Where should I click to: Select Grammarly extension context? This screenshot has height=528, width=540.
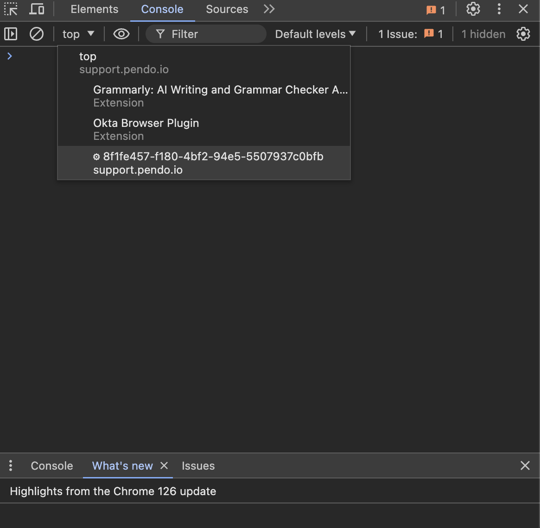pyautogui.click(x=204, y=96)
